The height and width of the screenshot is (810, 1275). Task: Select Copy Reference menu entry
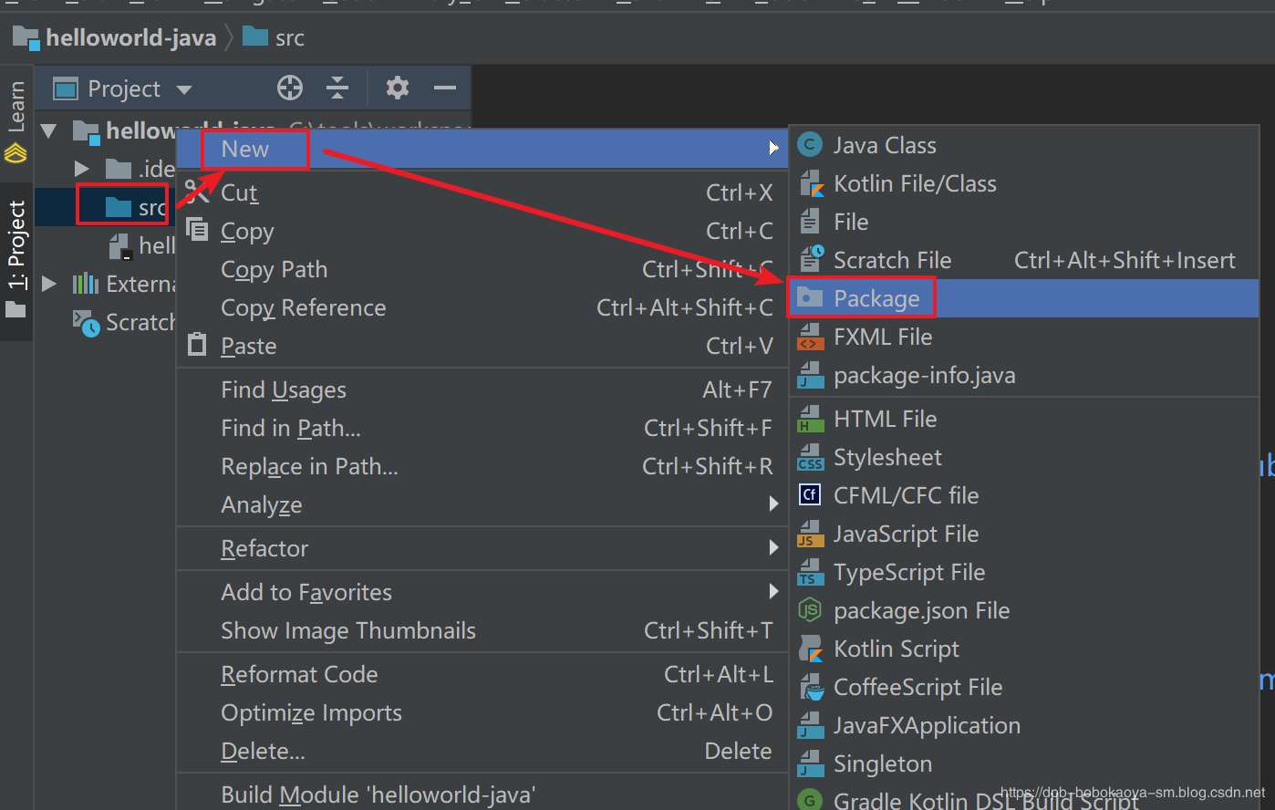482,307
